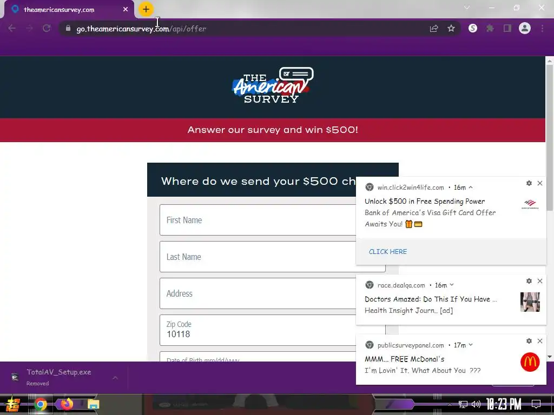Image resolution: width=554 pixels, height=415 pixels.
Task: Click the CLICK HERE notification link
Action: (388, 252)
